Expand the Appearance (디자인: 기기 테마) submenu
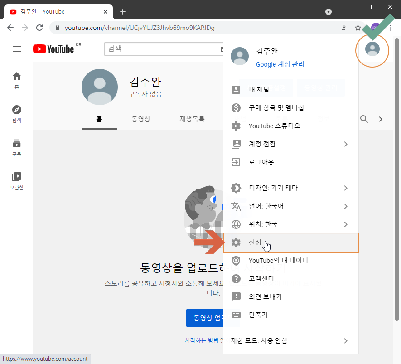401x364 pixels. (x=291, y=188)
